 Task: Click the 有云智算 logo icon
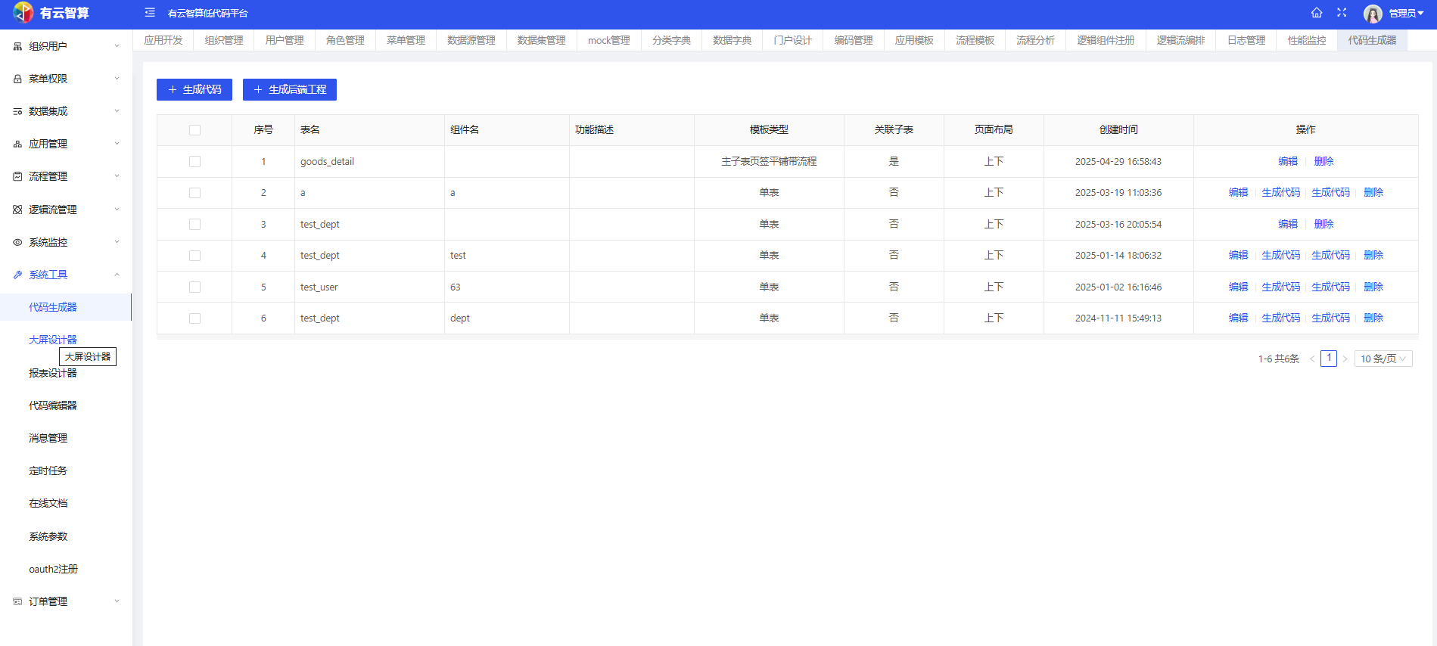click(x=23, y=13)
